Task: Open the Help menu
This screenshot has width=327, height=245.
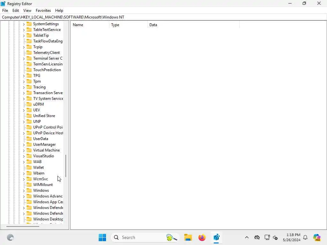Action: click(59, 11)
